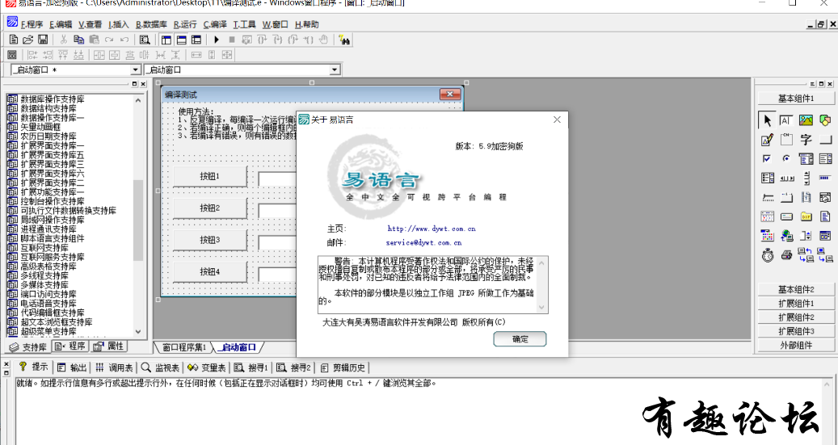Click the 基本组件1 group header

coord(796,99)
